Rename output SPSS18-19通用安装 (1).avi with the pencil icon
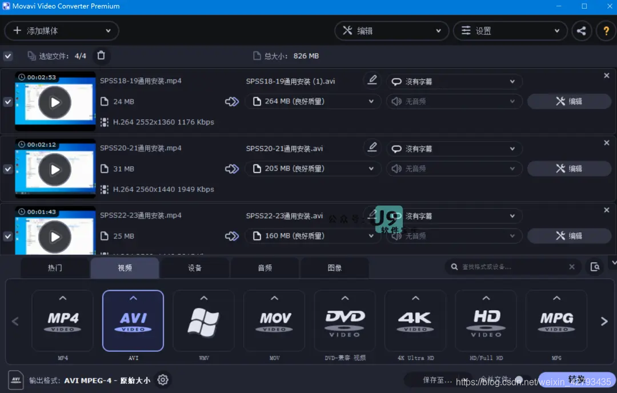The image size is (617, 393). click(x=372, y=80)
